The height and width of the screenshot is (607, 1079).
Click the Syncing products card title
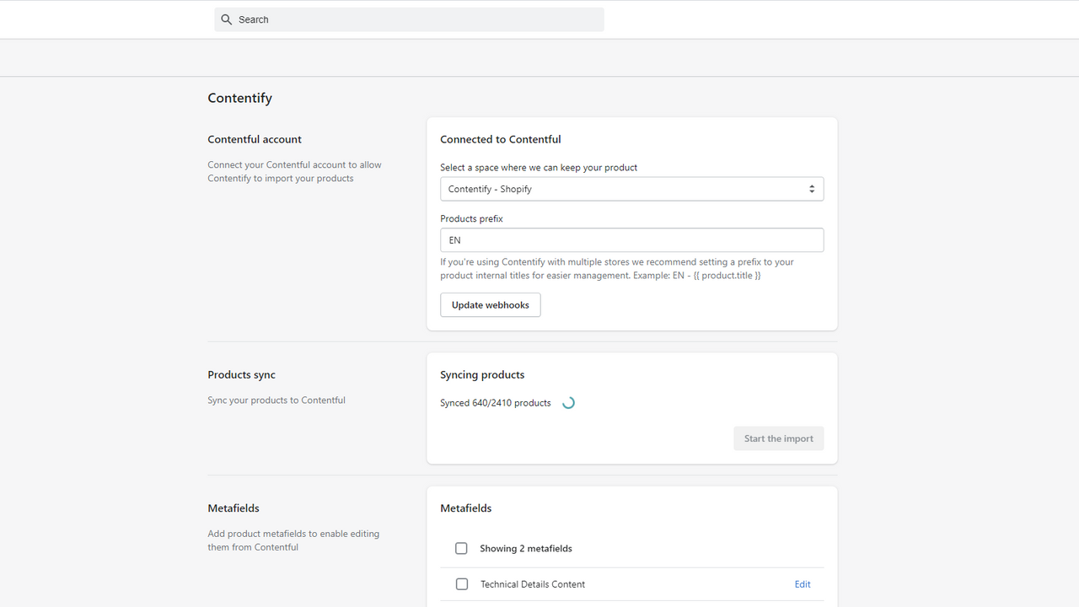(482, 374)
